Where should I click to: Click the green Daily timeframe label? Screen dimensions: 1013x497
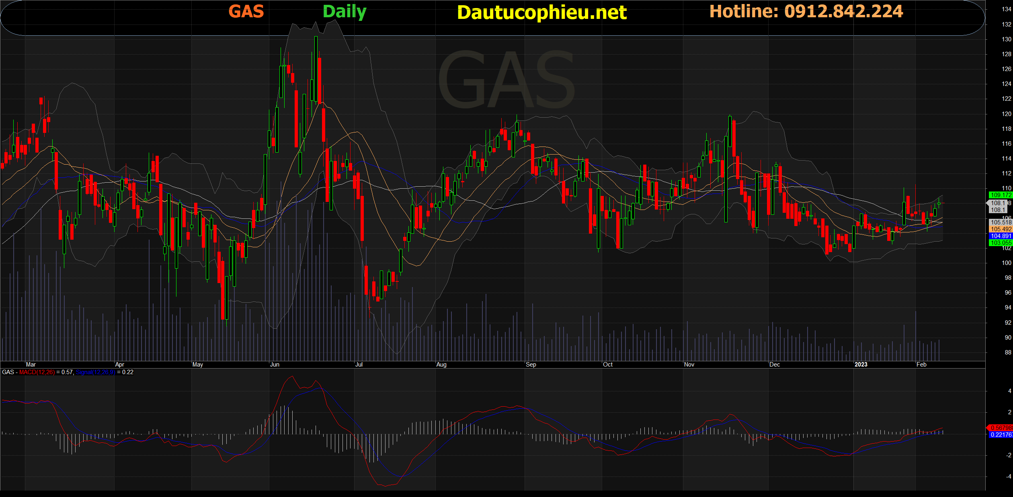pyautogui.click(x=345, y=12)
